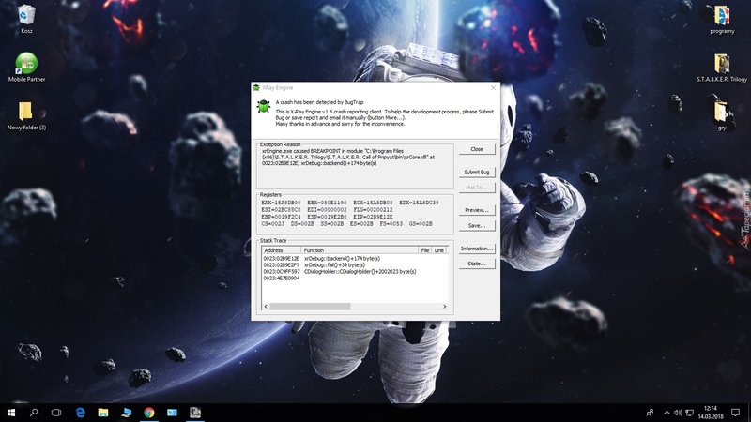Screen dimensions: 751x422
Task: Open Task View on taskbar
Action: pyautogui.click(x=56, y=413)
